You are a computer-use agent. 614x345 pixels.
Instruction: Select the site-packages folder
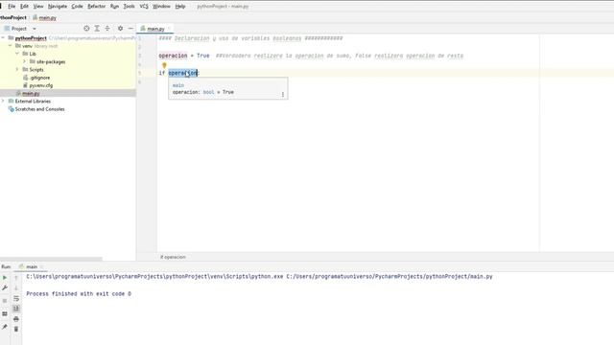51,61
